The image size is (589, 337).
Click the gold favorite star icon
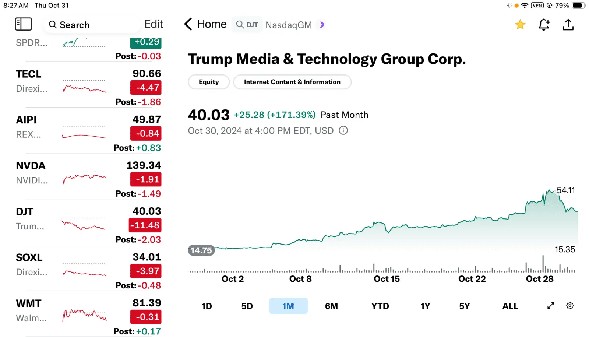point(520,25)
